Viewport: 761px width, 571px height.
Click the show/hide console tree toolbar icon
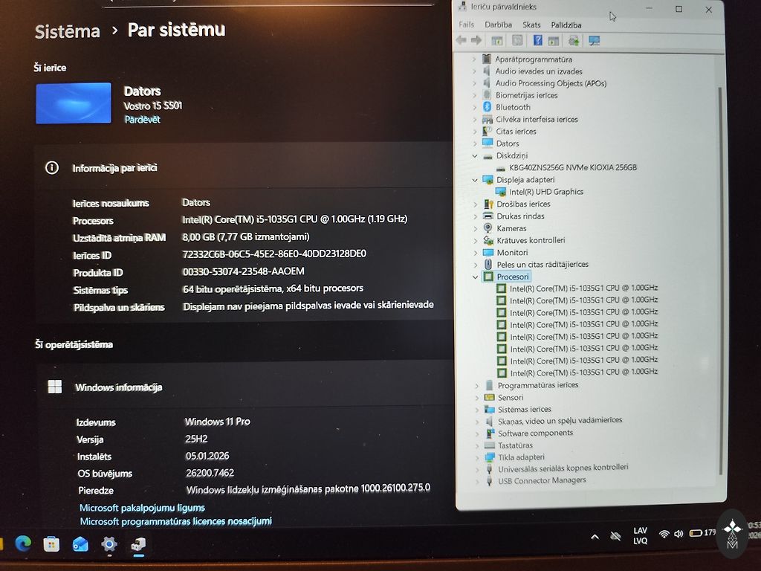(497, 41)
